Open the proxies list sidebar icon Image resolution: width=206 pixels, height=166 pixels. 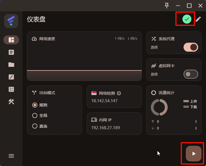11,52
